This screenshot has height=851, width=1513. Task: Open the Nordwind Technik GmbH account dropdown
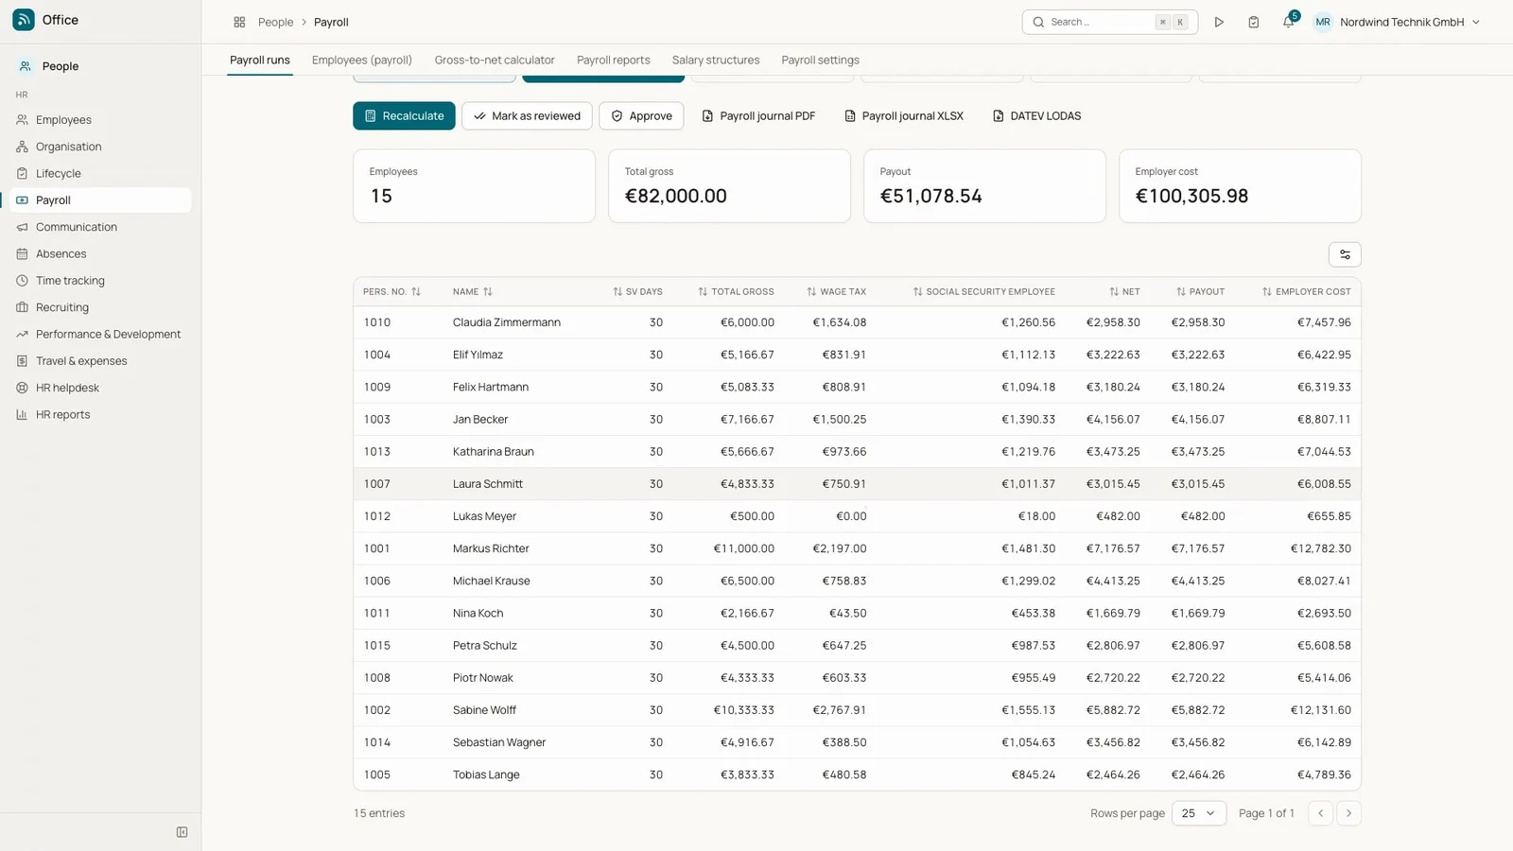(1398, 22)
